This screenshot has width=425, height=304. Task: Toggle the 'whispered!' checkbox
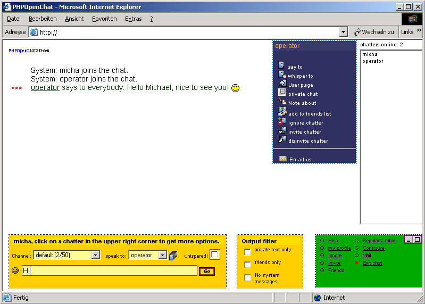tap(214, 255)
